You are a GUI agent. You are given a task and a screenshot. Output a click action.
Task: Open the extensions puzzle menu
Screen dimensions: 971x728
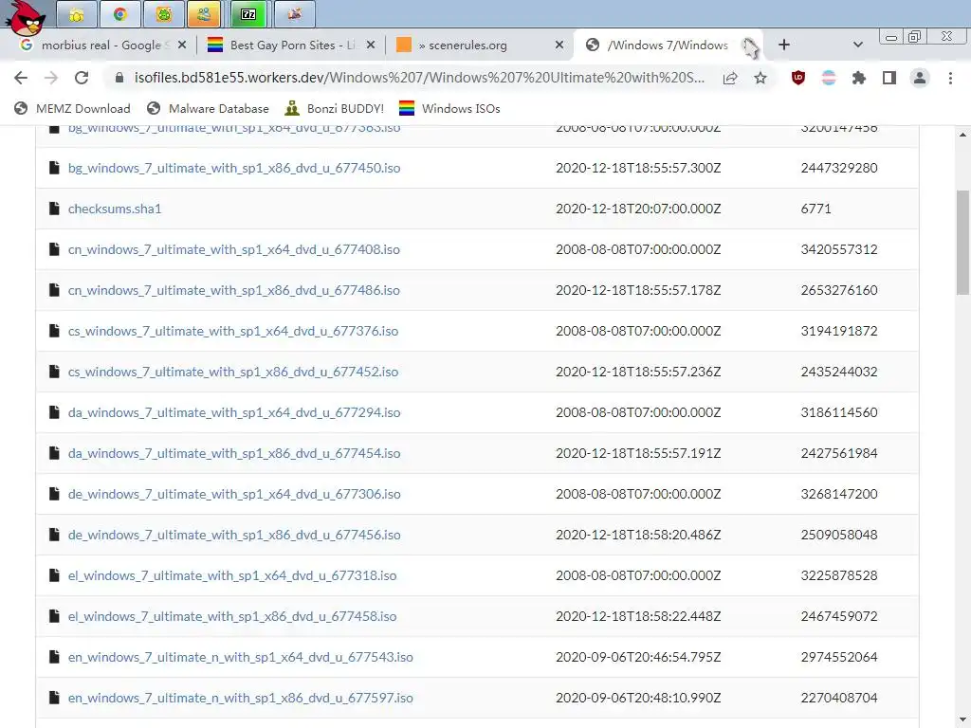pos(859,78)
